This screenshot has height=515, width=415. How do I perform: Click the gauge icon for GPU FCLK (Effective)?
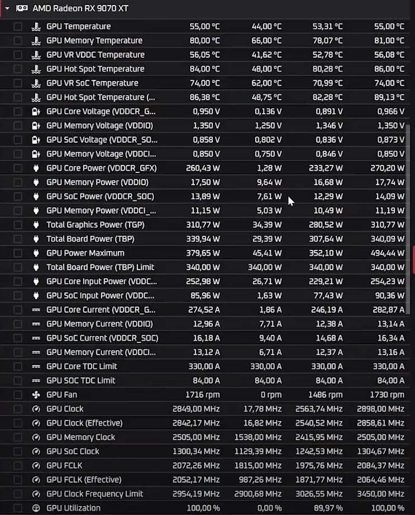(x=36, y=480)
